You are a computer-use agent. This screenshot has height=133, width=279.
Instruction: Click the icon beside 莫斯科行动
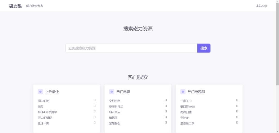pyautogui.click(x=166, y=106)
